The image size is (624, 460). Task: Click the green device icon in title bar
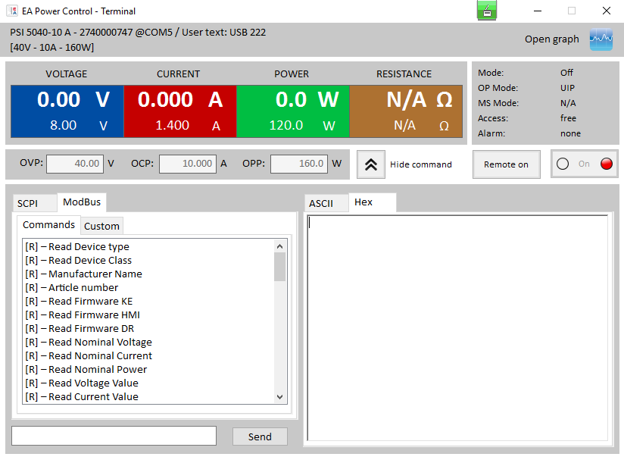coord(487,11)
